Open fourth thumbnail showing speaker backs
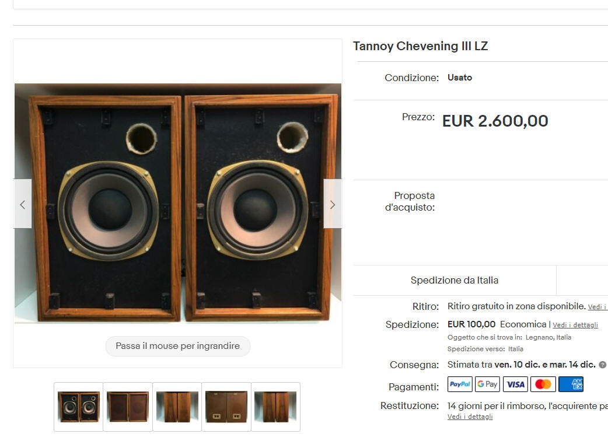608x437 pixels. [x=226, y=407]
